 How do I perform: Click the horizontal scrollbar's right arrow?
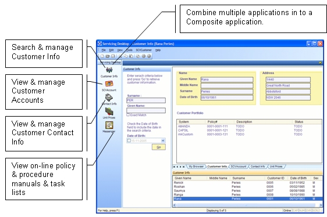pyautogui.click(x=321, y=205)
